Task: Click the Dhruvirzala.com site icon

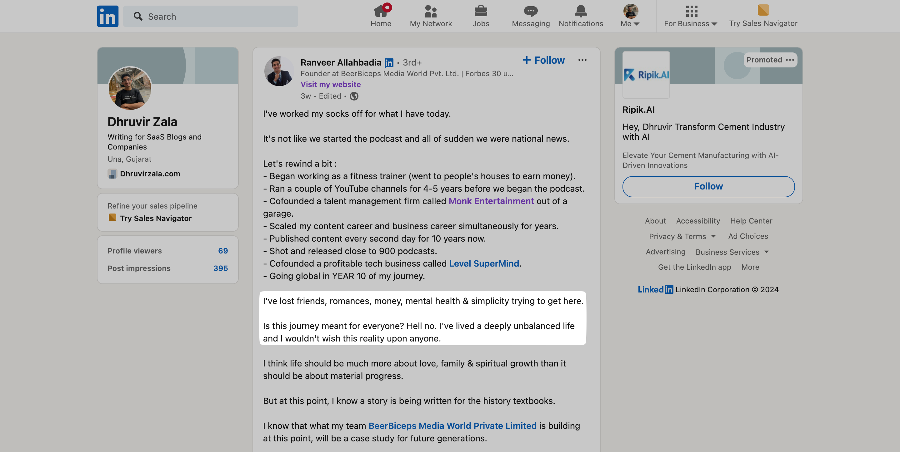Action: (112, 174)
